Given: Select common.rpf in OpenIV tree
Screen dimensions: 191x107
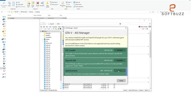Looking at the screenshot, I should point(49,43).
